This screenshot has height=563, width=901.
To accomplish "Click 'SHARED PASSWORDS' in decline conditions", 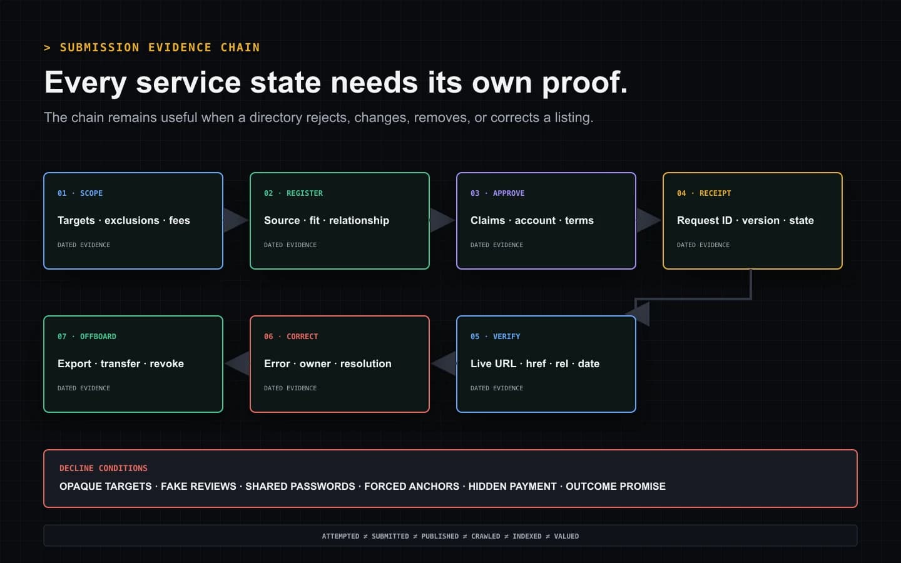I will (x=300, y=487).
